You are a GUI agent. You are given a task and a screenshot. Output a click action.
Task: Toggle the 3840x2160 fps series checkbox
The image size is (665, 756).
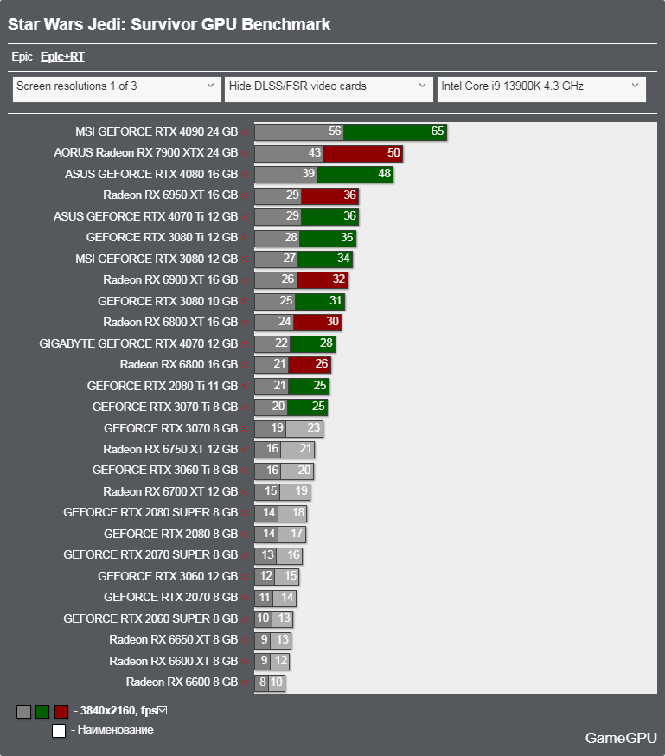tap(163, 710)
